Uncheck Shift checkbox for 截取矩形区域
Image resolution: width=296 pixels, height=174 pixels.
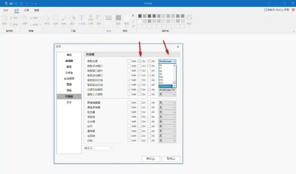tap(129, 80)
